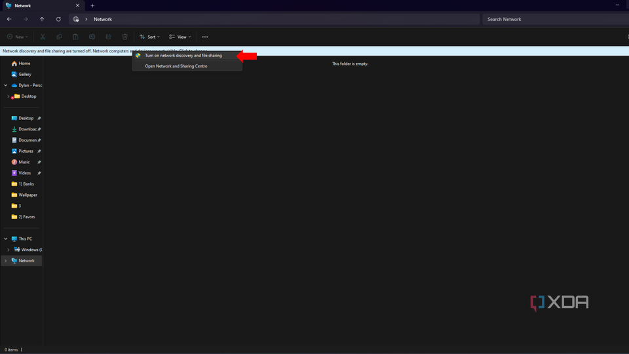
Task: Open the New item dropdown
Action: (x=18, y=37)
